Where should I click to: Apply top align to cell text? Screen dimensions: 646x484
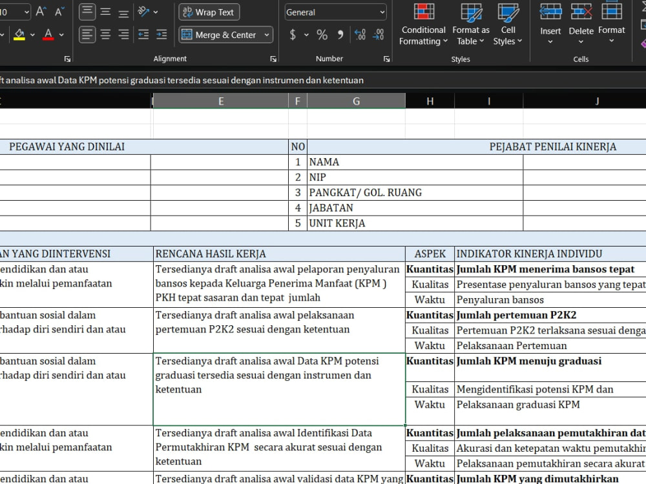click(87, 12)
